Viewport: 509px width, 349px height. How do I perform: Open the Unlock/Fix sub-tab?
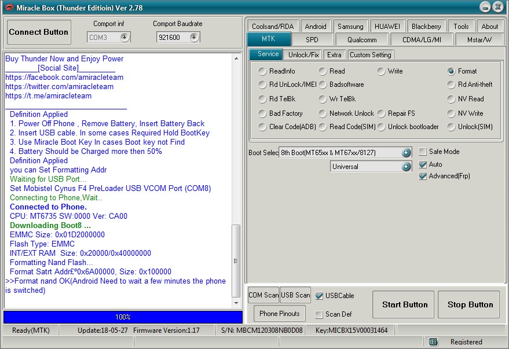tap(303, 55)
